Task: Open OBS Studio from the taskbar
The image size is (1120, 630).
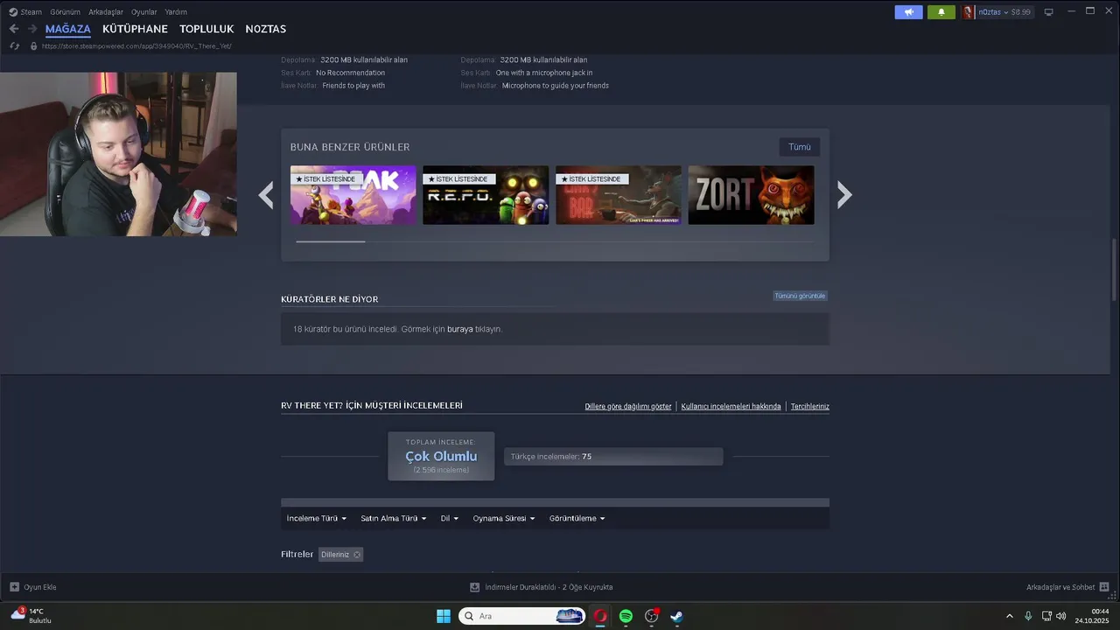Action: [x=651, y=616]
